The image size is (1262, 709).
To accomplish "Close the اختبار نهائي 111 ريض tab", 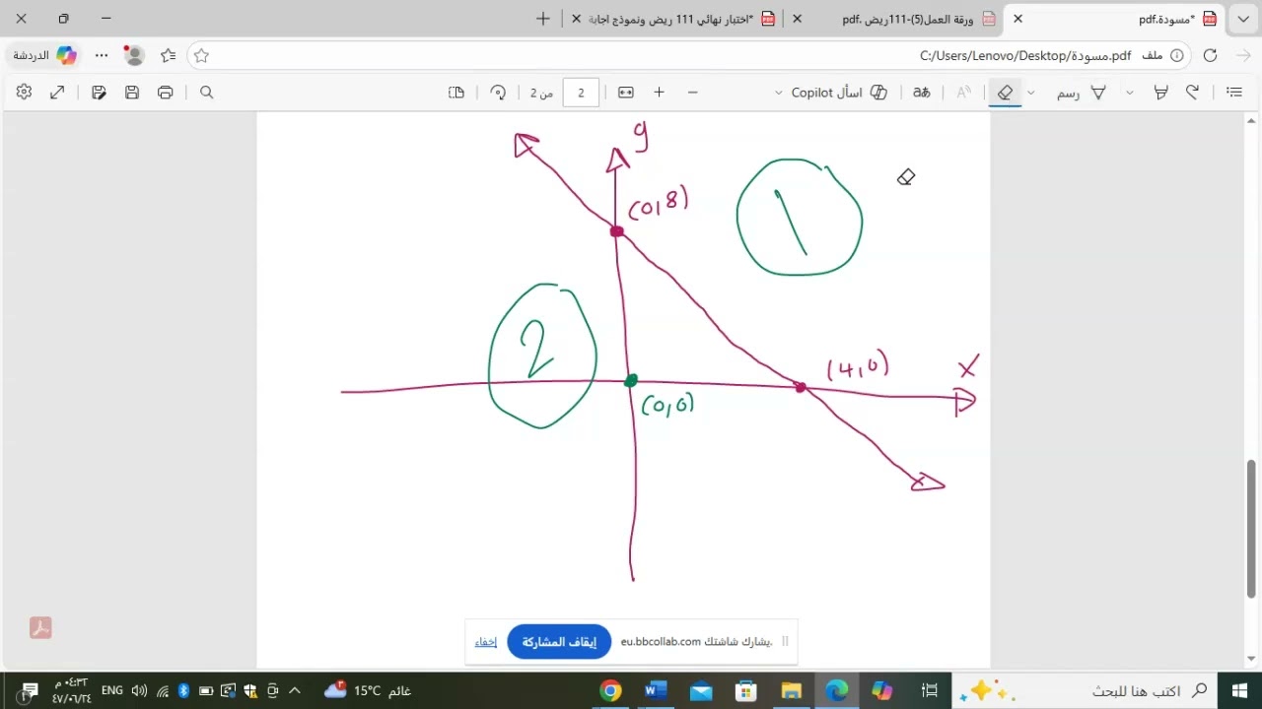I will 577,19.
